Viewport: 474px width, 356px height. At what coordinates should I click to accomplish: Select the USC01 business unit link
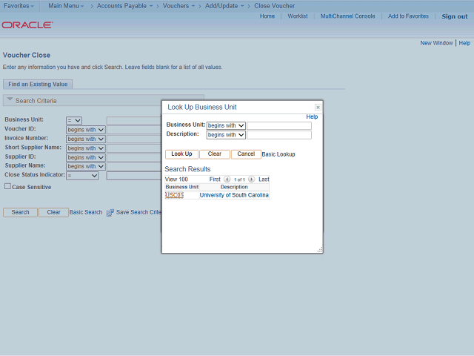[175, 195]
